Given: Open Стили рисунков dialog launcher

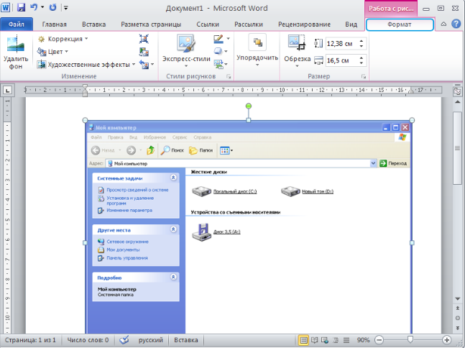Looking at the screenshot, I should point(229,76).
